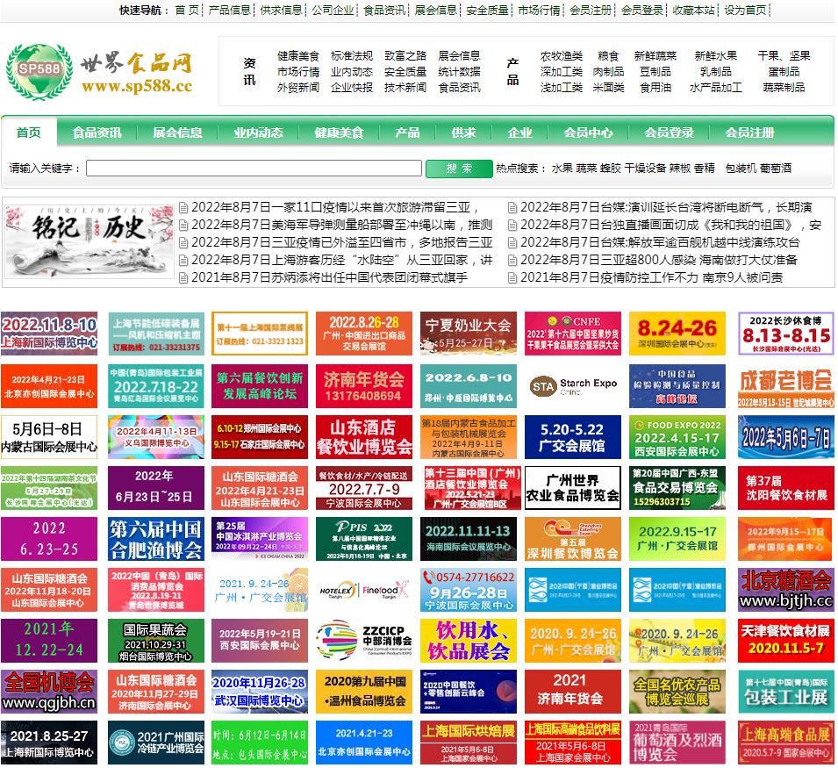
Task: Click the green 搜索 button
Action: 459,169
